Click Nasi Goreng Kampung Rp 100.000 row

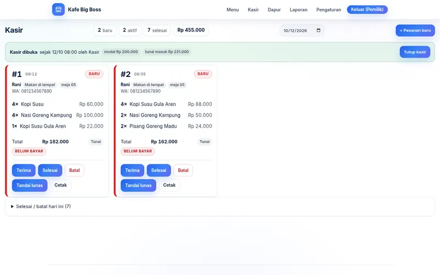(x=58, y=116)
